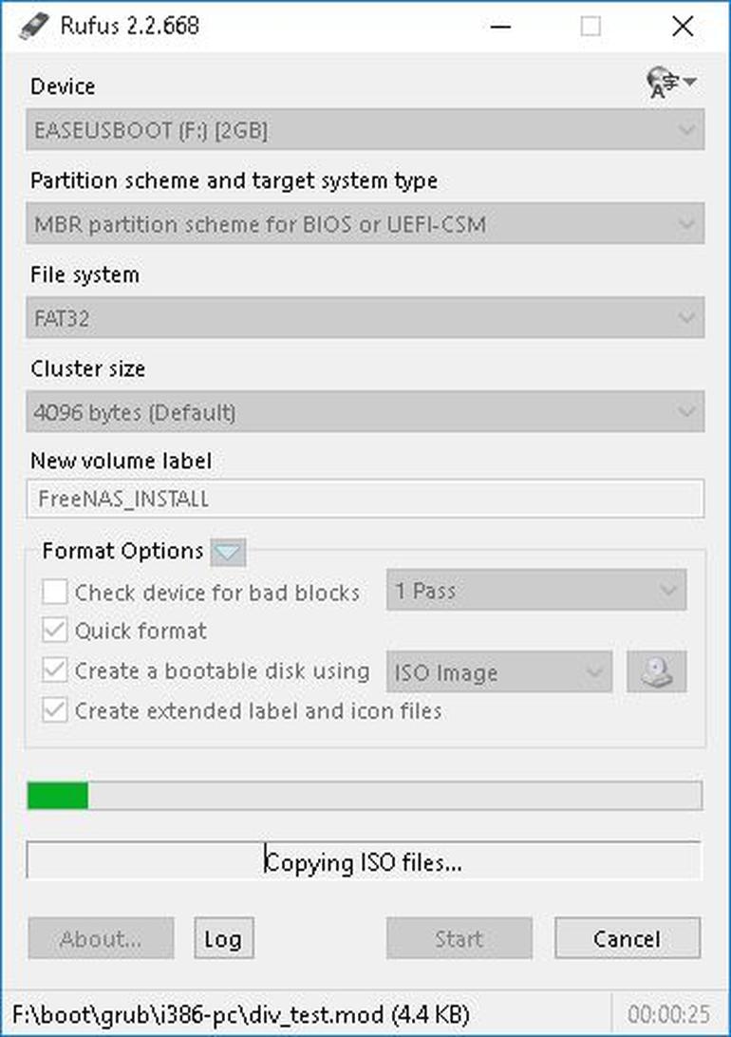Click the green progress bar

tap(57, 796)
